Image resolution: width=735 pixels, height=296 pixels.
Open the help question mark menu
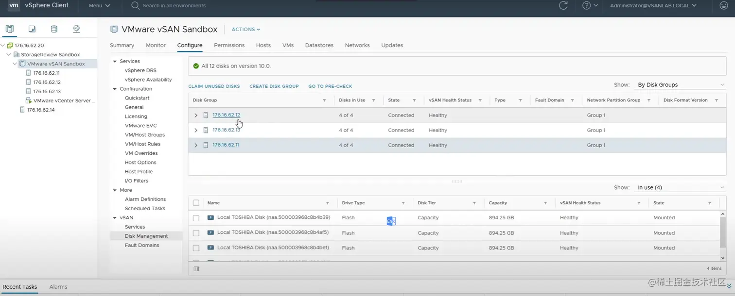pos(590,5)
